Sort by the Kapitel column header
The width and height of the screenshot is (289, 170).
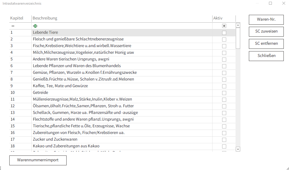pos(17,18)
